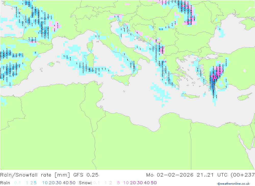Select the snow legend value 10 in magenta
The width and height of the screenshot is (255, 186).
(126, 183)
